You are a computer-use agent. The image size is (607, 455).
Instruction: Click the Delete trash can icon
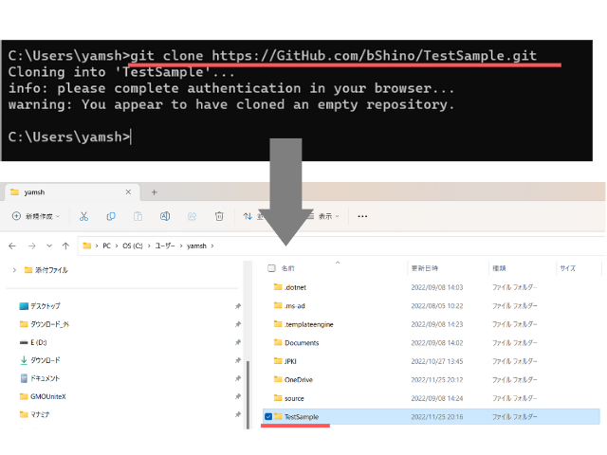click(x=219, y=216)
